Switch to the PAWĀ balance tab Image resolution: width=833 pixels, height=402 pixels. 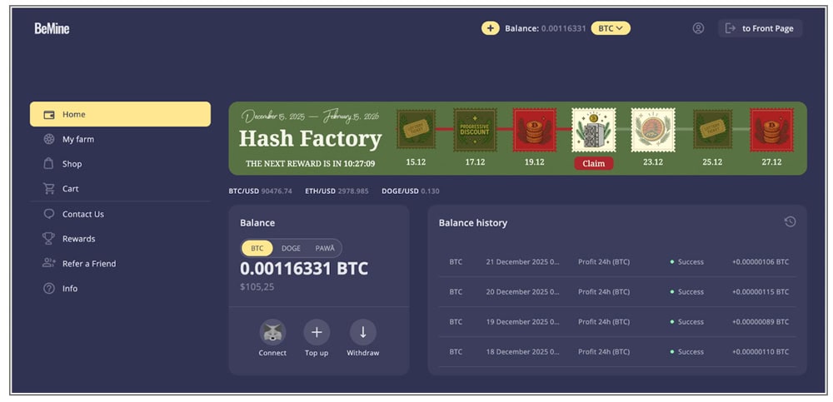[325, 248]
